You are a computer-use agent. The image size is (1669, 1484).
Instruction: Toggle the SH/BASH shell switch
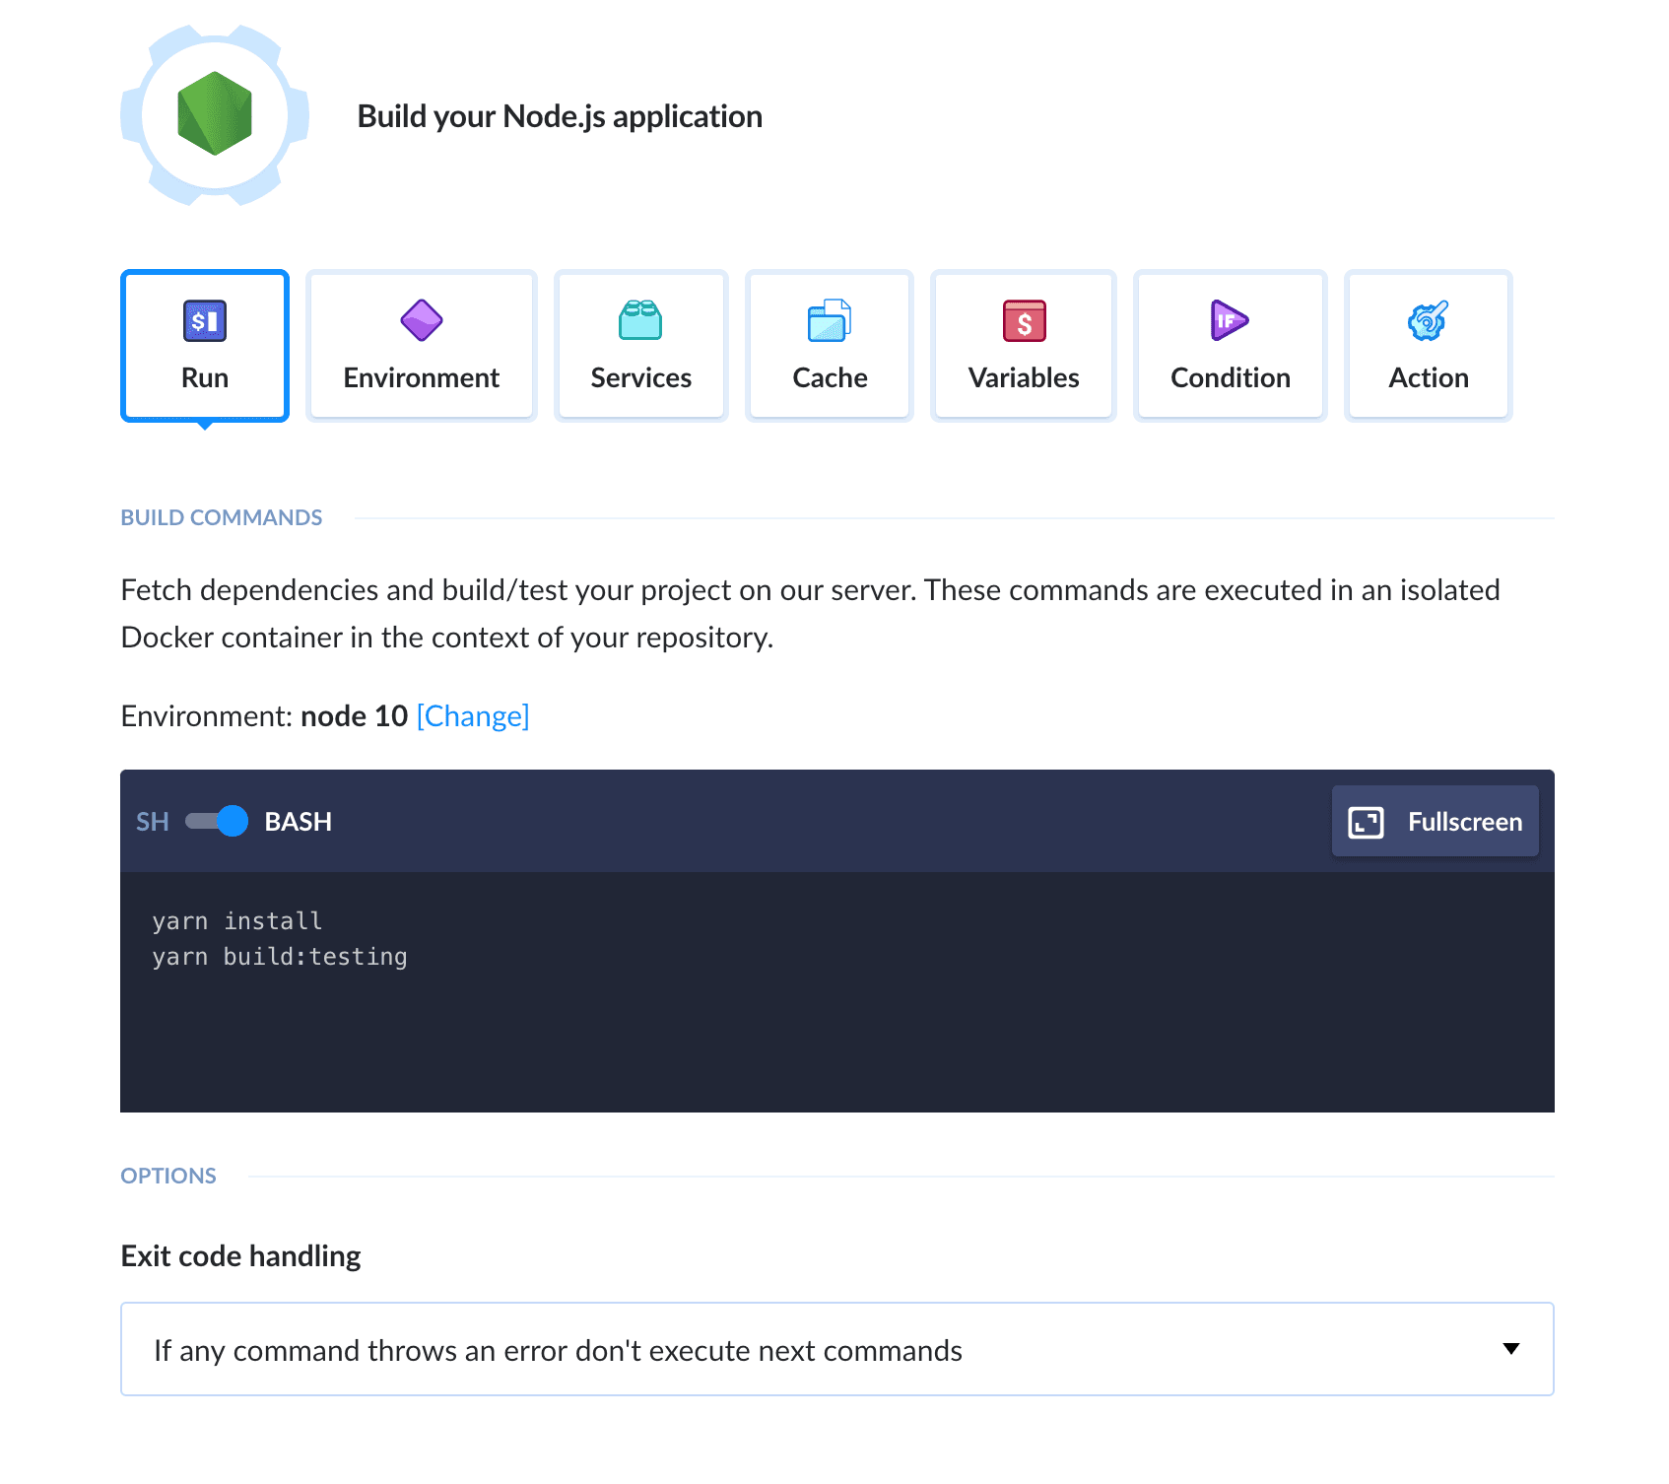point(217,821)
